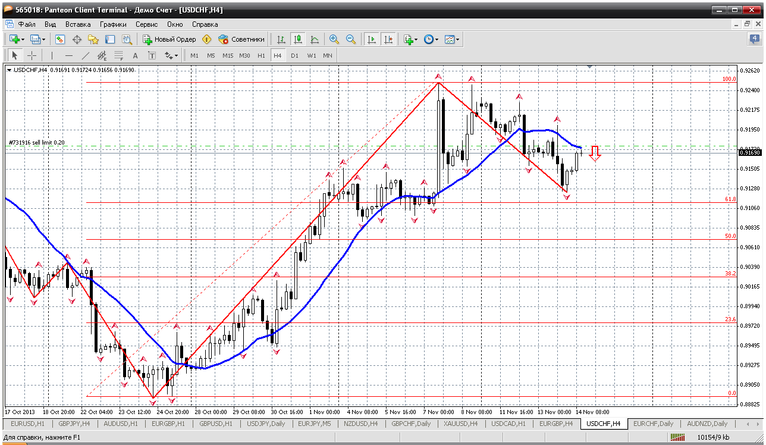Open the Справка menu
766x445 pixels.
coord(205,24)
